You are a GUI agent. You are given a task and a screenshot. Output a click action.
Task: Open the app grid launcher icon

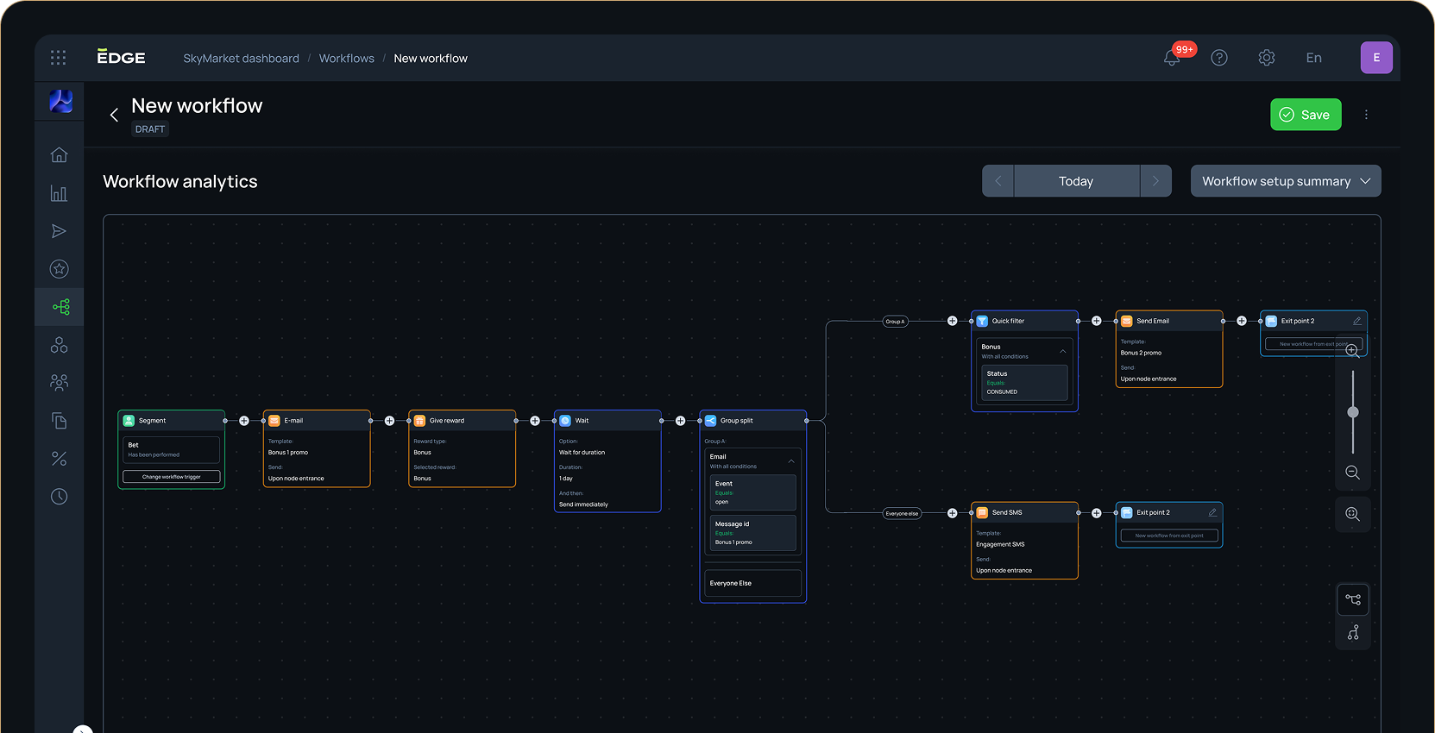[x=58, y=58]
